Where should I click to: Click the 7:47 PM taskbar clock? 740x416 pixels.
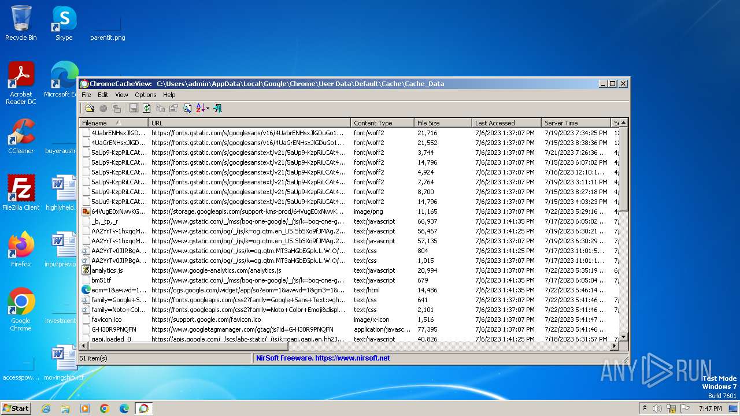[710, 408]
